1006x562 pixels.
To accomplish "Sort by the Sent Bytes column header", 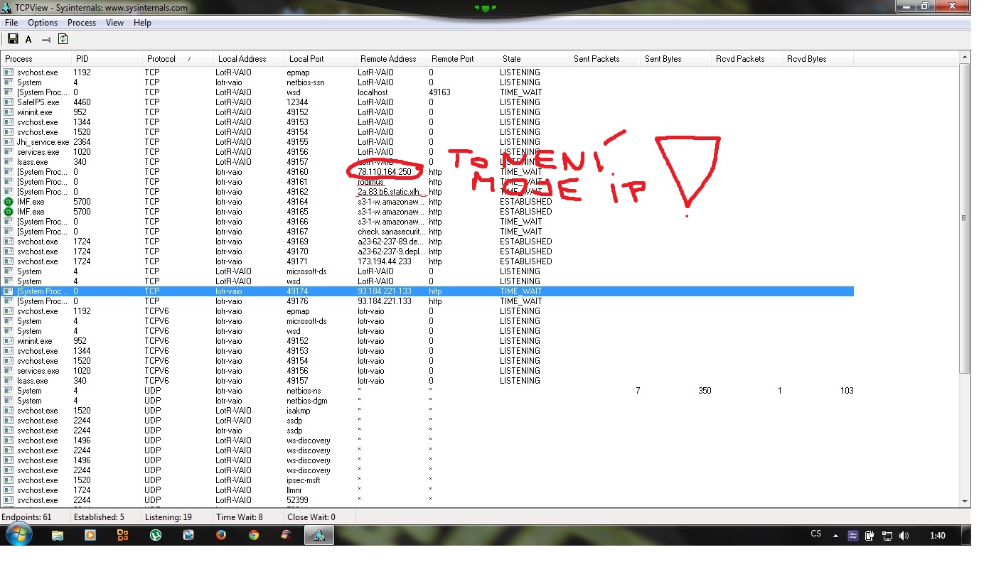I will pos(675,59).
